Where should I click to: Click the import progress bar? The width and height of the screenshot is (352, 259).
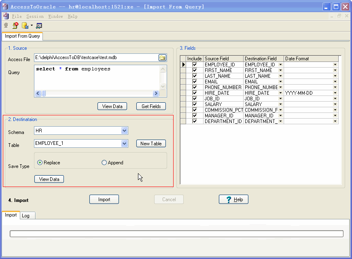tap(176, 234)
